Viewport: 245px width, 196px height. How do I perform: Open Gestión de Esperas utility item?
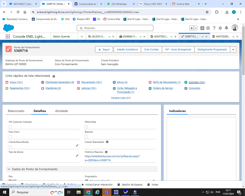click(130, 184)
